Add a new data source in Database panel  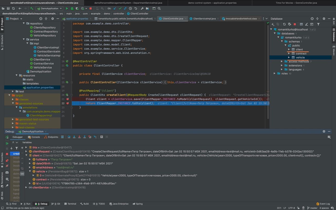point(273,24)
